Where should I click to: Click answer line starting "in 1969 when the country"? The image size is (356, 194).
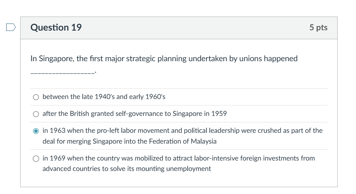179,158
